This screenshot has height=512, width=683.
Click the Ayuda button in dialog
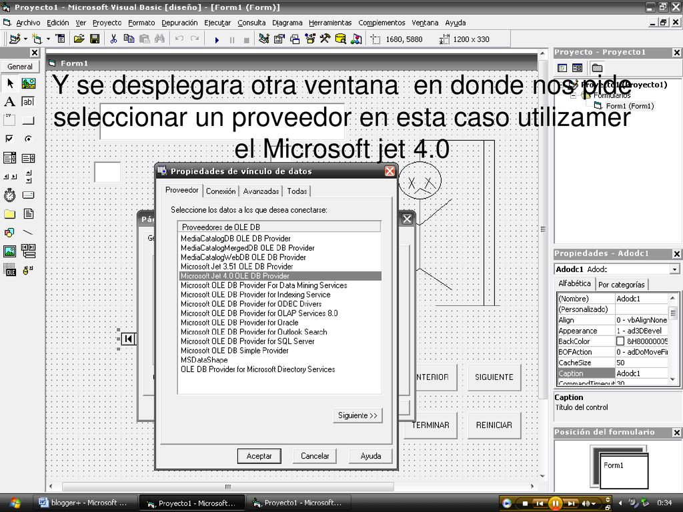(x=371, y=456)
